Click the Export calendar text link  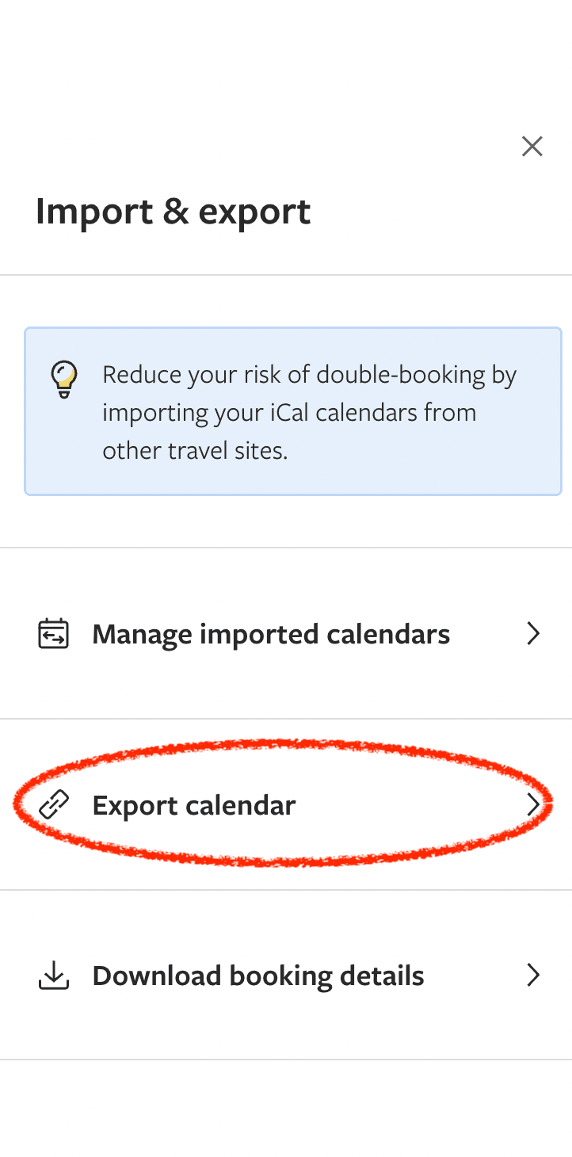coord(194,804)
